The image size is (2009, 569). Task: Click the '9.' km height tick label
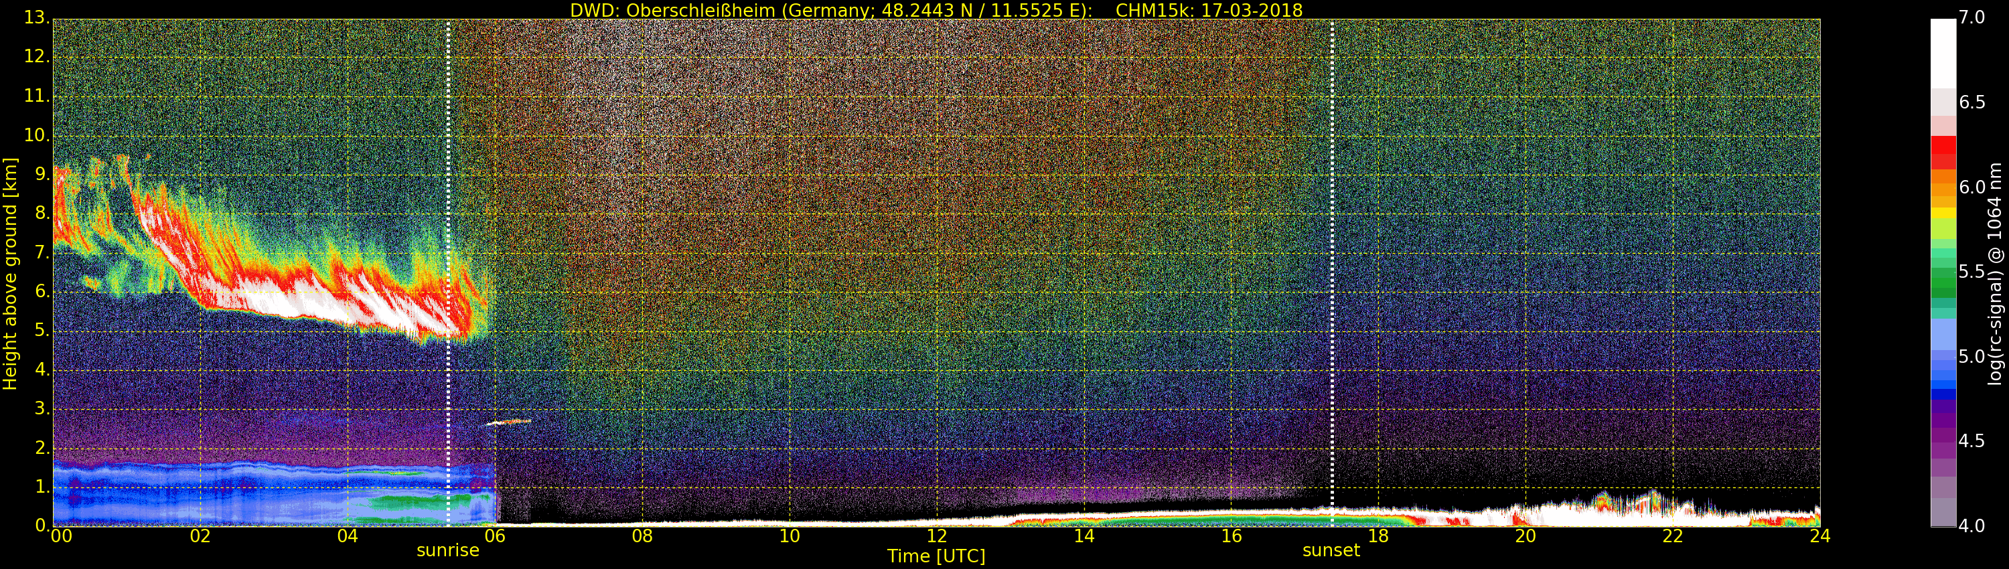[x=42, y=175]
